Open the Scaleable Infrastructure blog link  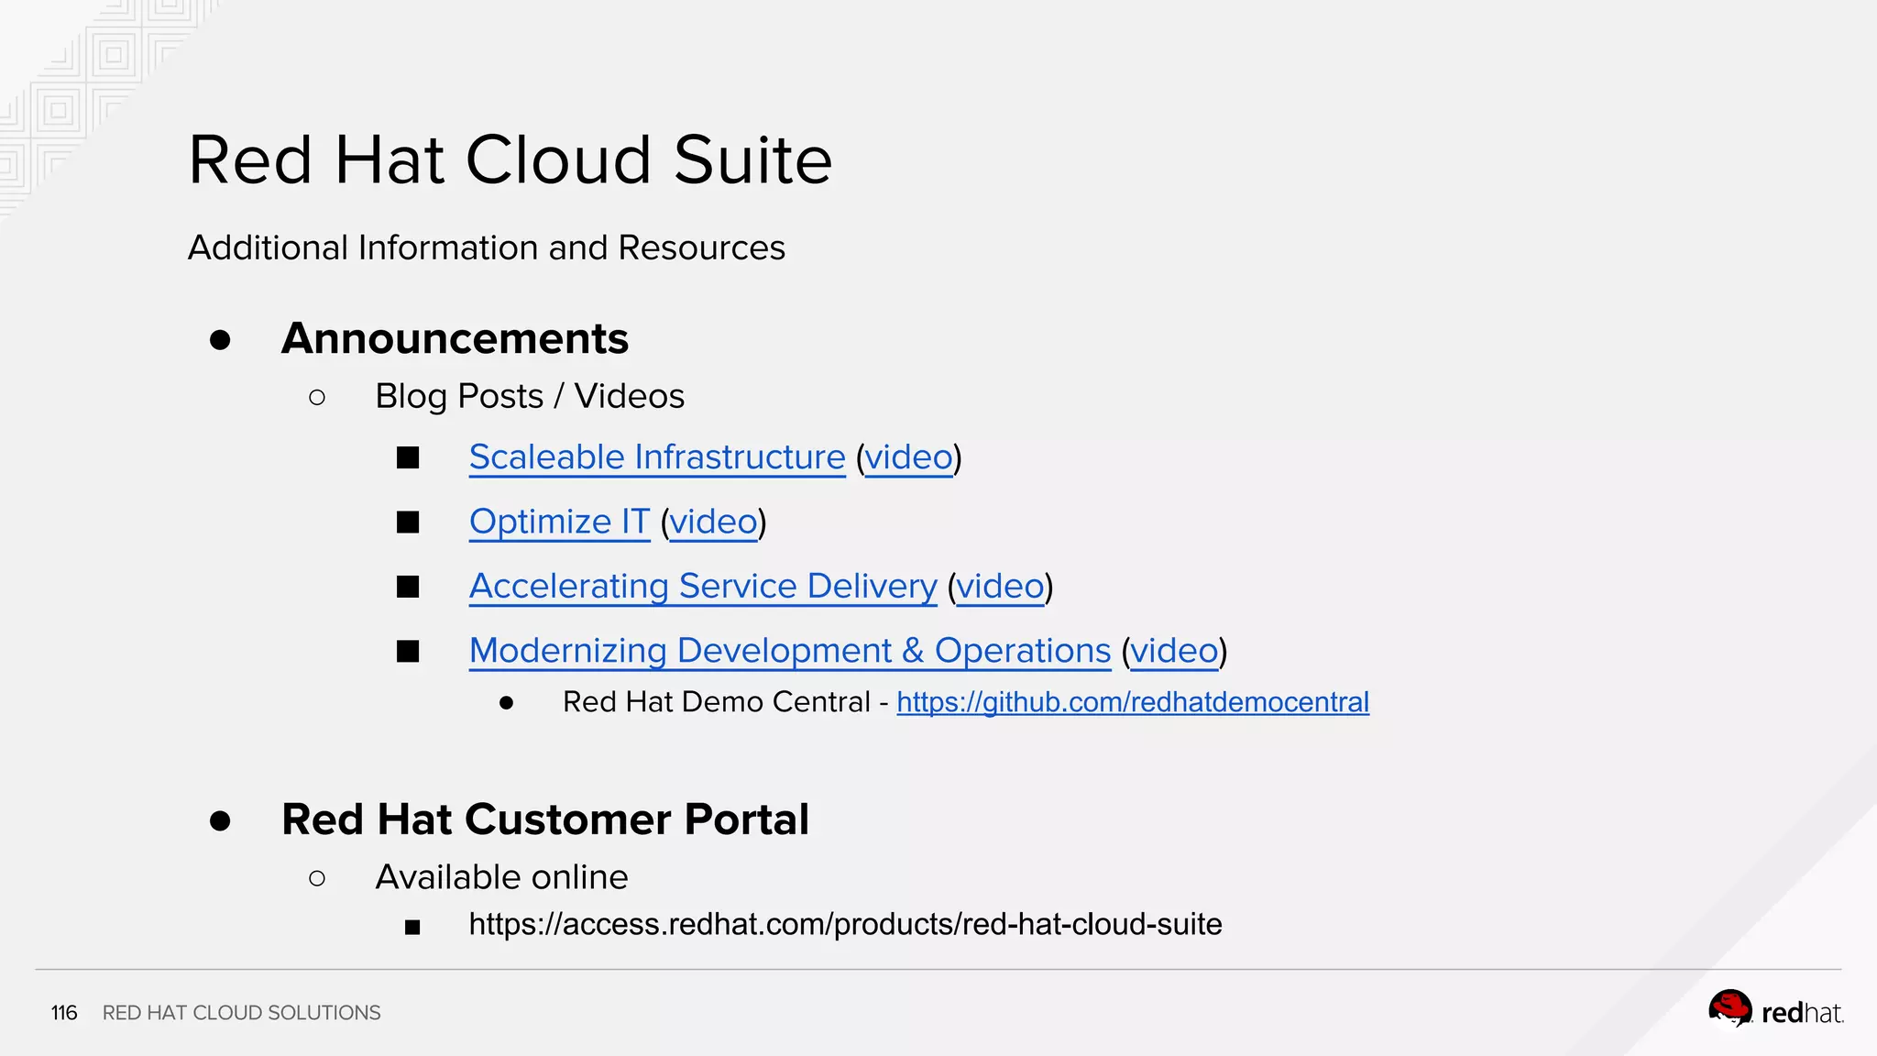tap(657, 457)
